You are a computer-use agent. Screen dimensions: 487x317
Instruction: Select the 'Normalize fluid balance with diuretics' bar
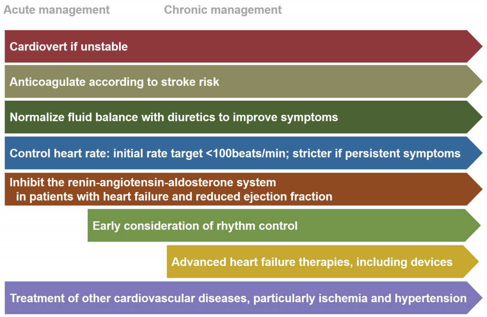pos(243,117)
